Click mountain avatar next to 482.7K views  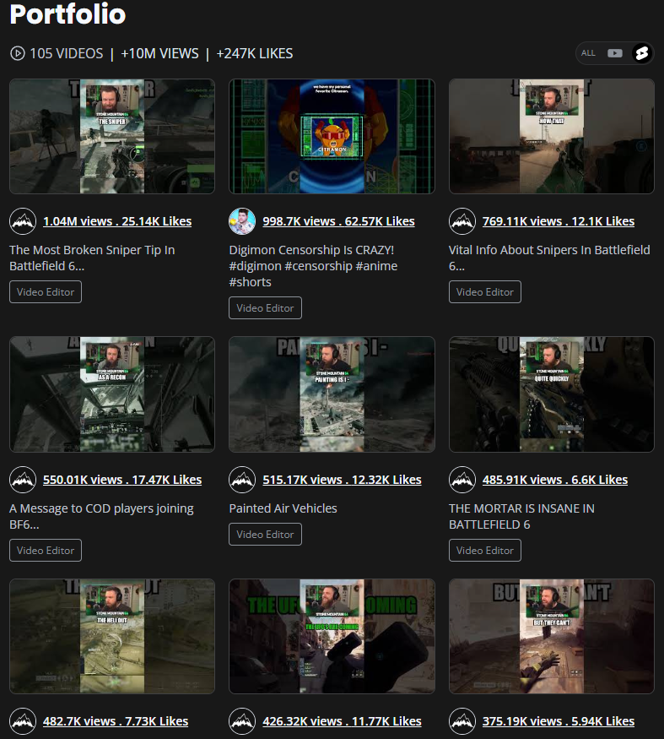(23, 721)
